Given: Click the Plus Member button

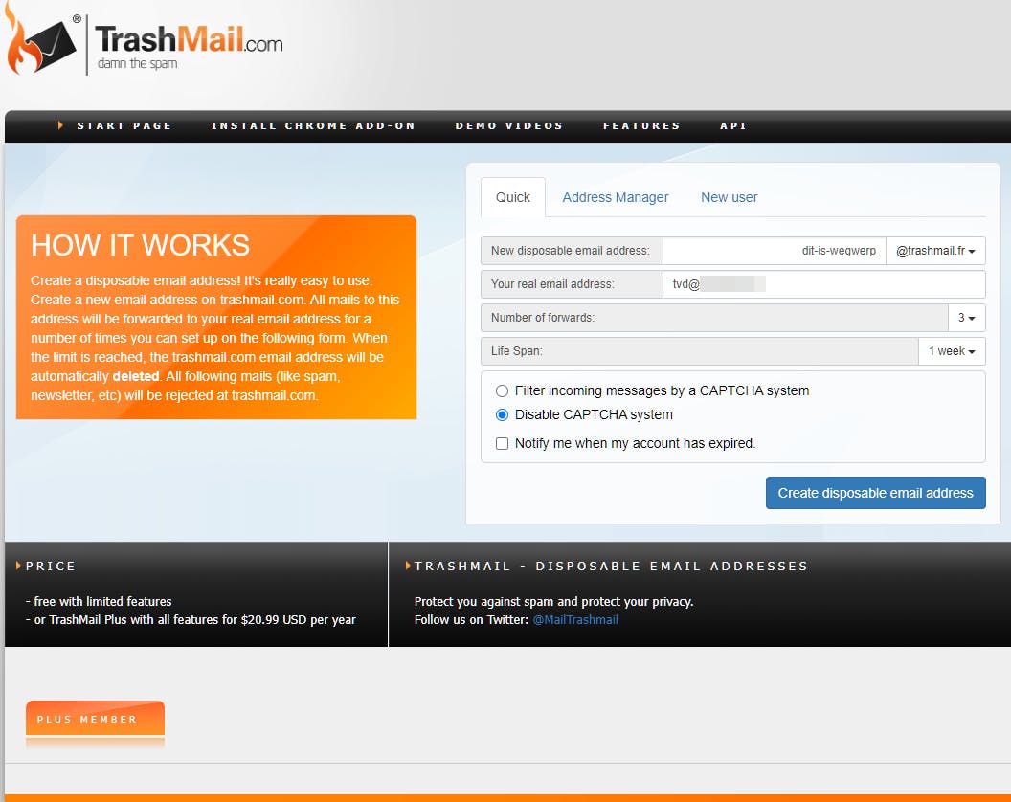Looking at the screenshot, I should coord(96,718).
